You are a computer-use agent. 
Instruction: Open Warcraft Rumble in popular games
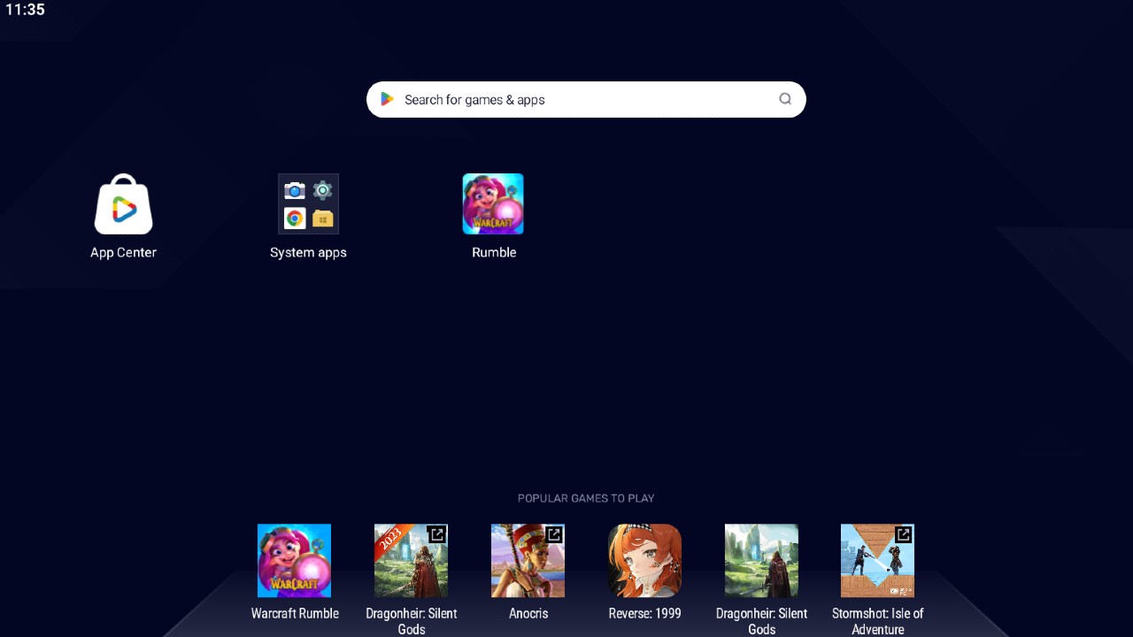(x=294, y=560)
